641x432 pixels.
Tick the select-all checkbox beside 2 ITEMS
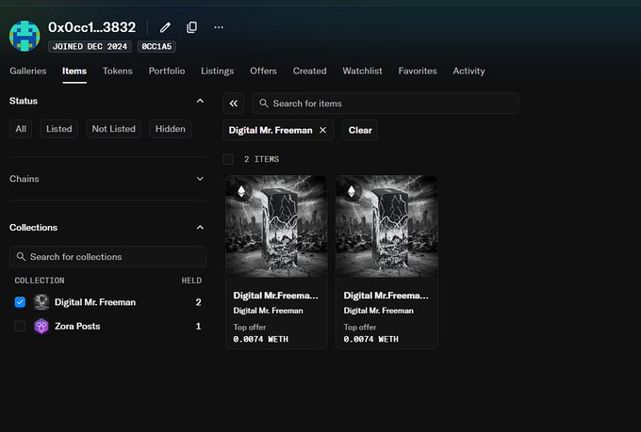click(228, 159)
